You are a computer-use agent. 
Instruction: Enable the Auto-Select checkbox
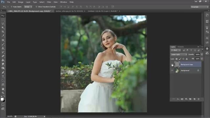(11, 7)
